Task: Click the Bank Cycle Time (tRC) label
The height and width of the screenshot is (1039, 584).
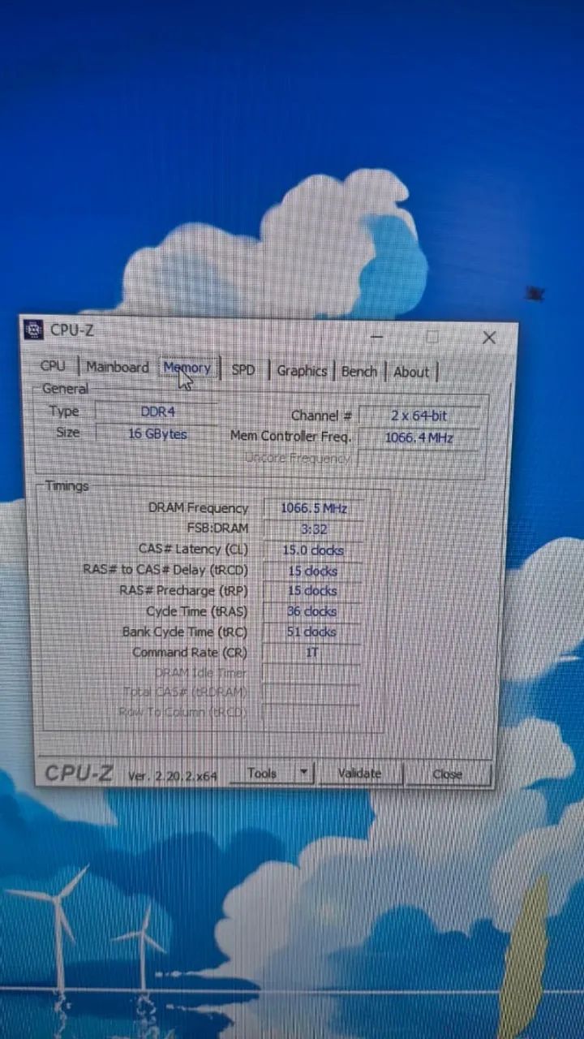Action: (x=185, y=632)
